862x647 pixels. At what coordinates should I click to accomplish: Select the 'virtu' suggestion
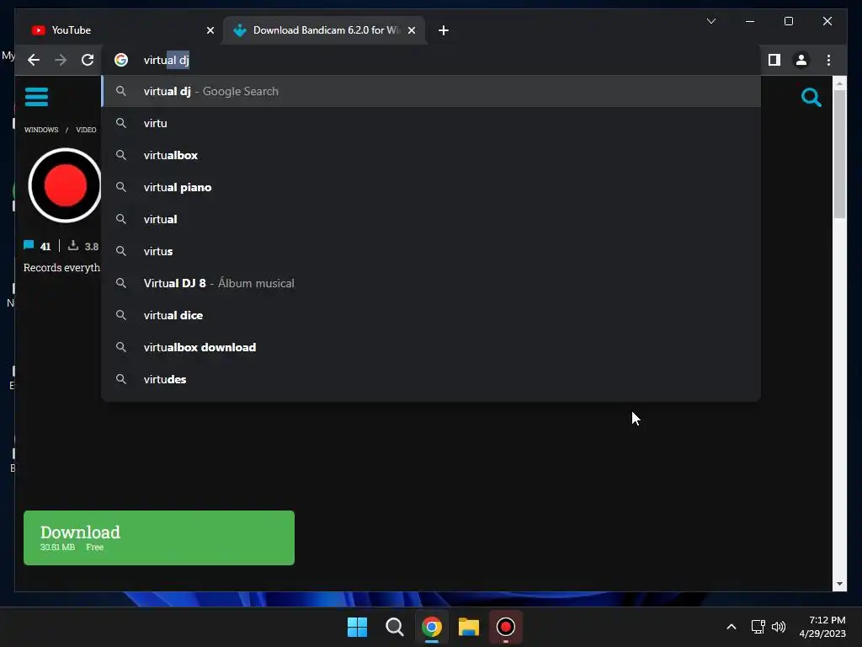[431, 123]
